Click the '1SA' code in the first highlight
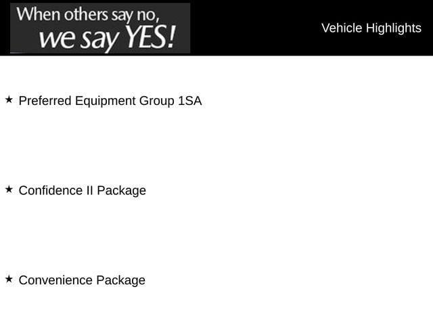Viewport: 433px width, 325px height. pyautogui.click(x=190, y=101)
